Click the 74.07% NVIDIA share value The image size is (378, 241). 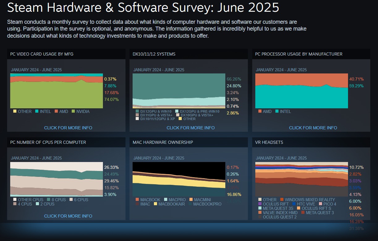pos(112,99)
